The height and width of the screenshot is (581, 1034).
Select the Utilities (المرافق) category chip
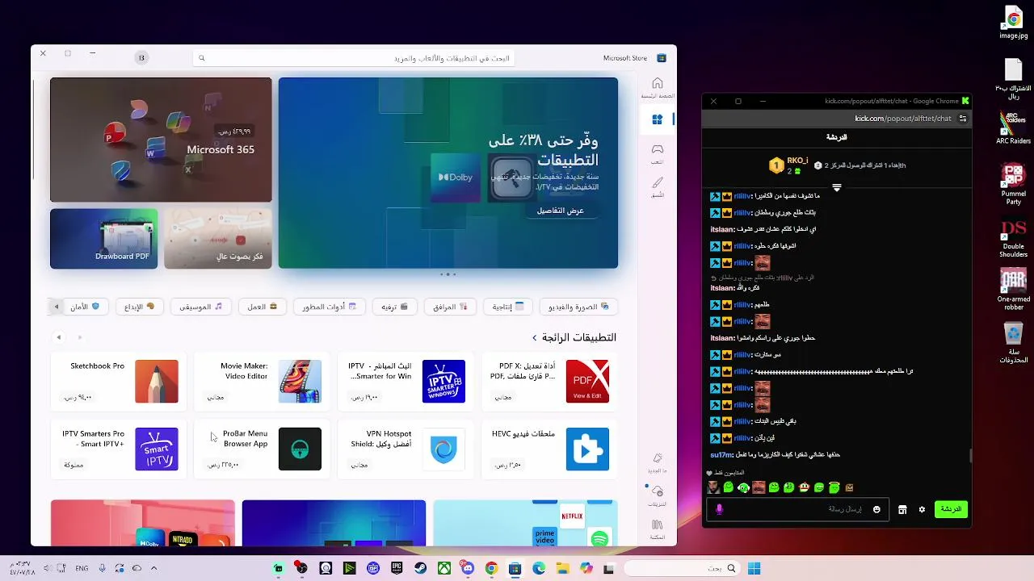coord(451,307)
